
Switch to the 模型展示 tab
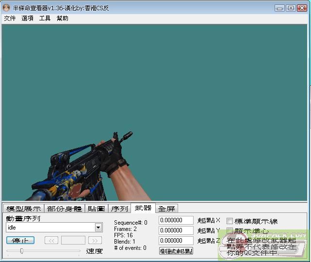(x=23, y=209)
